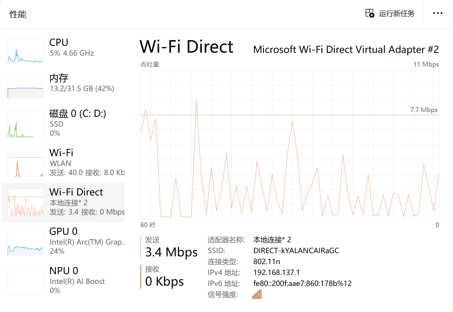
Task: Open the three-dot more options menu
Action: click(x=438, y=13)
